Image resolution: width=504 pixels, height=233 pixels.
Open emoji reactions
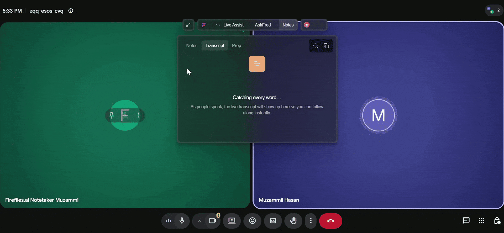tap(252, 221)
